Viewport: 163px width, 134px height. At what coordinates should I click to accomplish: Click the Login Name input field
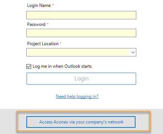click(x=81, y=15)
